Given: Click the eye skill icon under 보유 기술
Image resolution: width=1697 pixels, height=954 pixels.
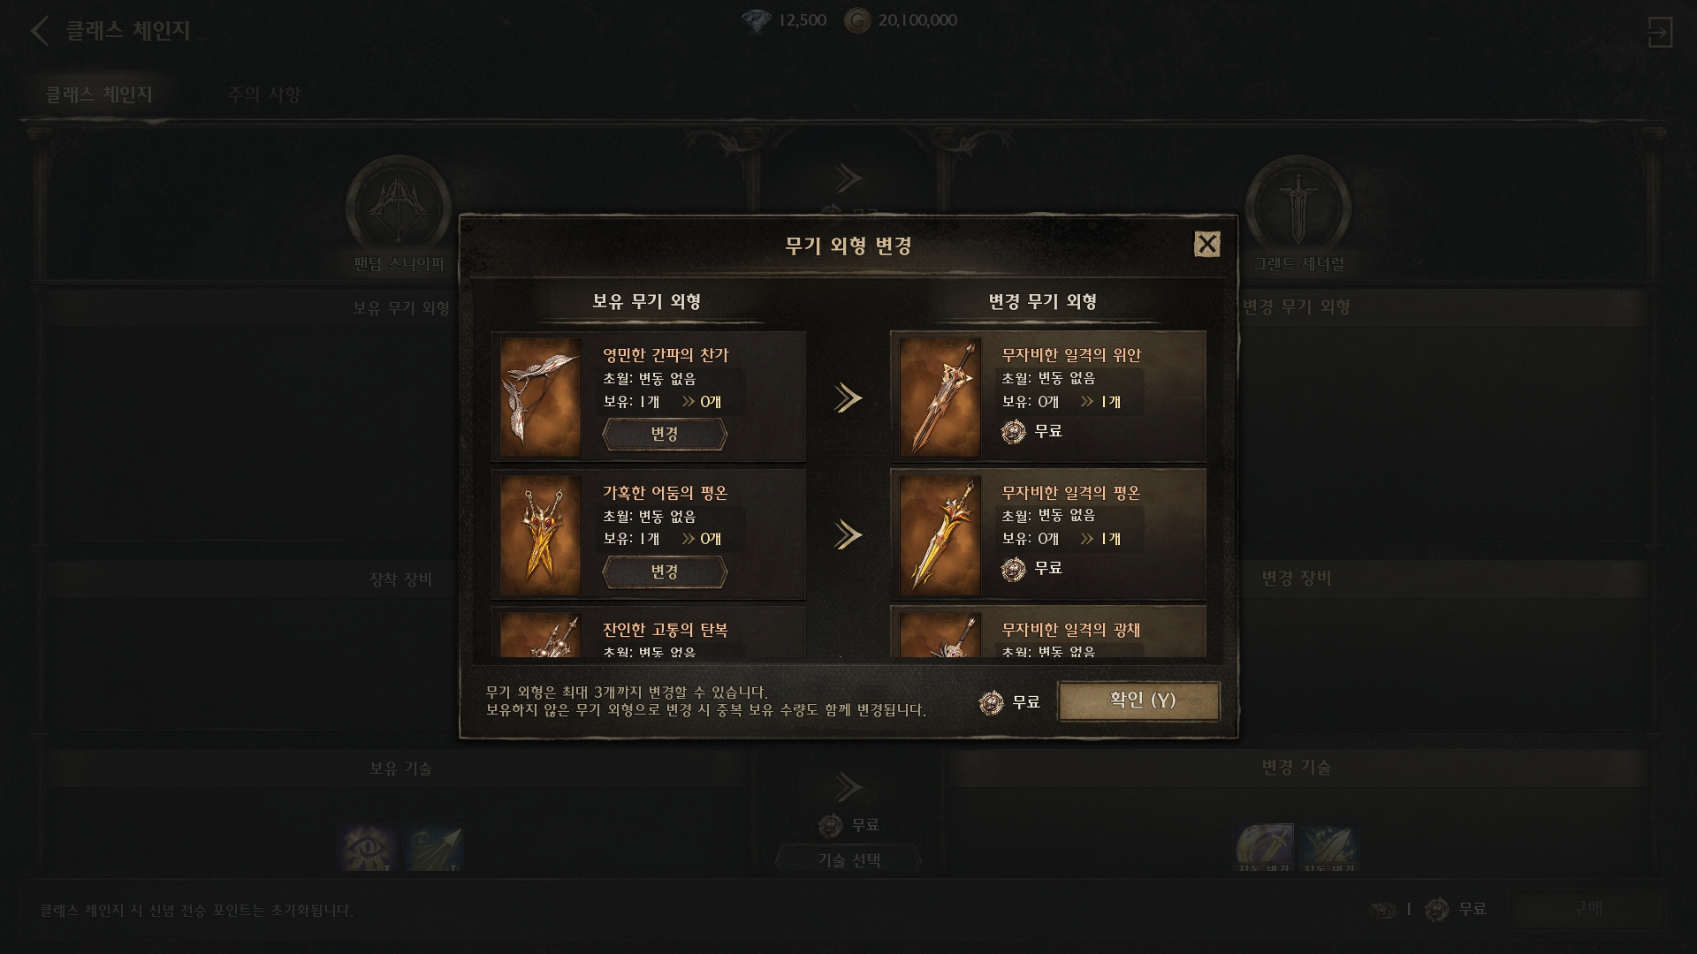Looking at the screenshot, I should [x=368, y=848].
